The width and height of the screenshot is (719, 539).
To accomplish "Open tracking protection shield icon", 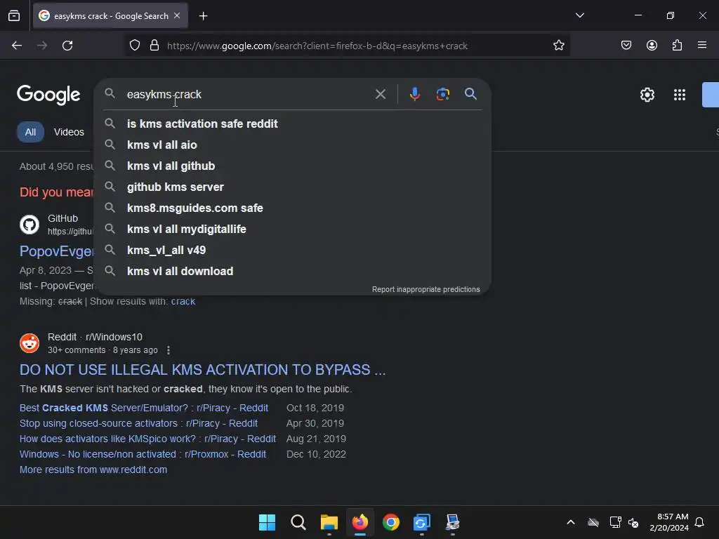I will point(134,46).
